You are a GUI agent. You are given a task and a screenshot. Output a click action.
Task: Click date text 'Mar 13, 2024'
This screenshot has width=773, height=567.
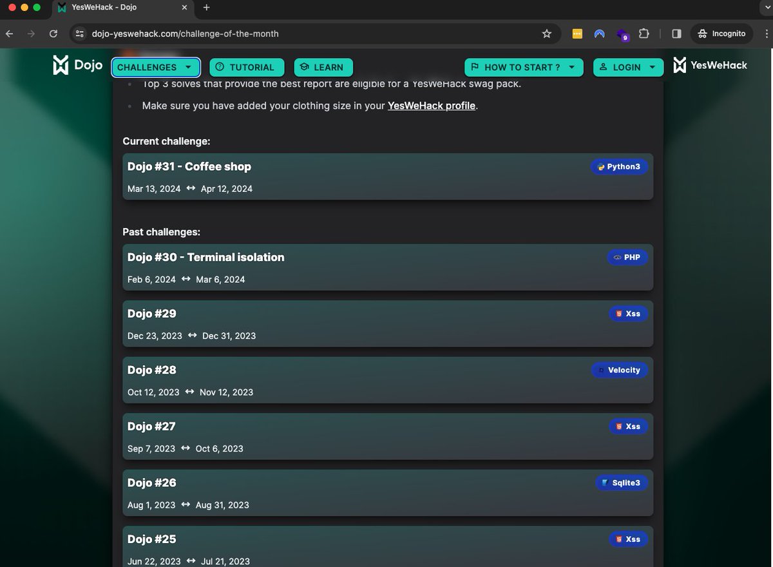pos(154,189)
